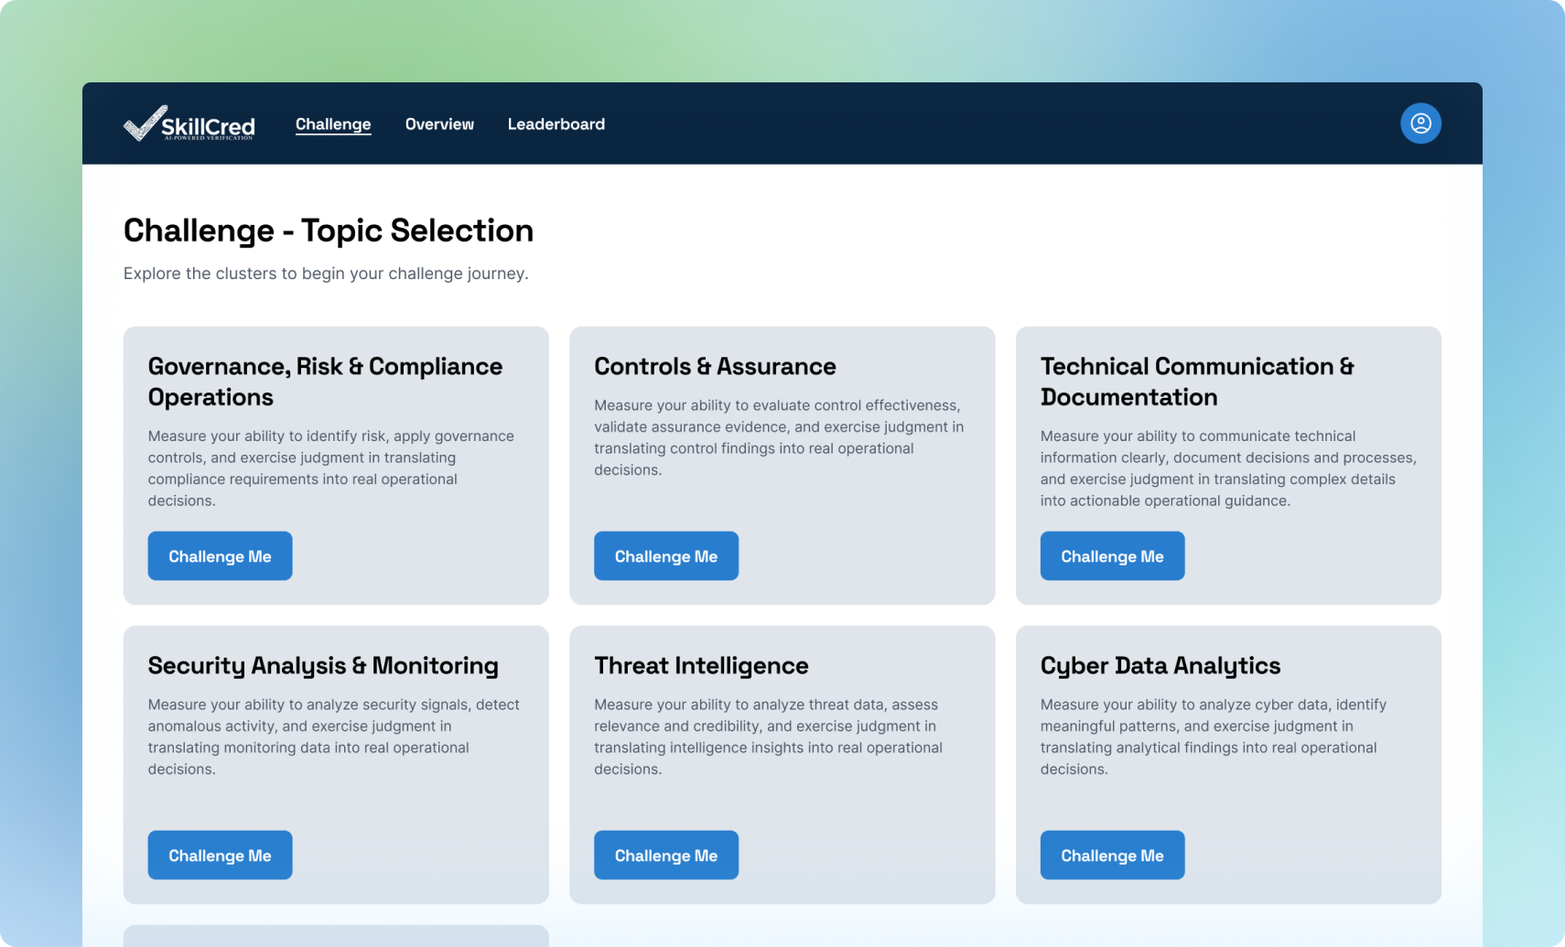
Task: Go to the Leaderboard tab
Action: tap(556, 124)
